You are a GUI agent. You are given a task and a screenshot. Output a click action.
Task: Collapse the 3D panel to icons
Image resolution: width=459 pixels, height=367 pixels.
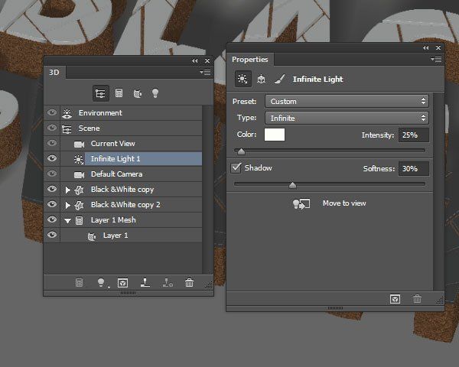[194, 61]
